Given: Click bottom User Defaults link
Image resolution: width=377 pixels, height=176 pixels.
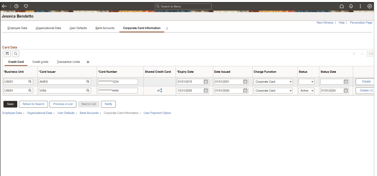Looking at the screenshot, I should click(66, 113).
